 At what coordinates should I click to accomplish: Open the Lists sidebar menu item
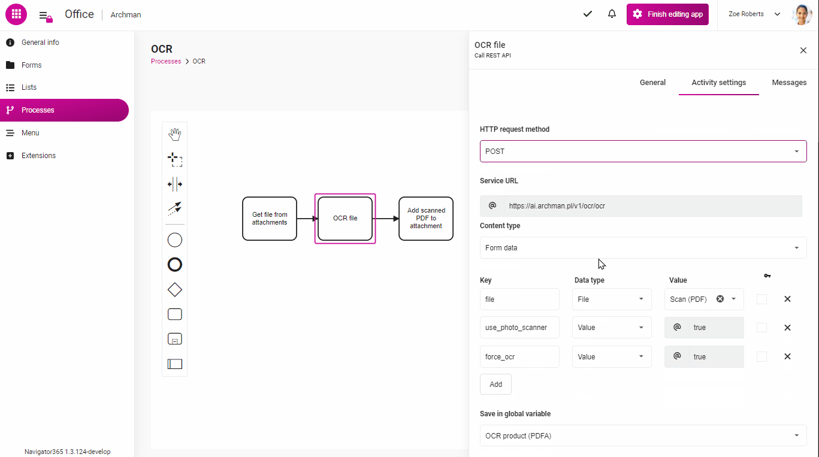pos(29,87)
